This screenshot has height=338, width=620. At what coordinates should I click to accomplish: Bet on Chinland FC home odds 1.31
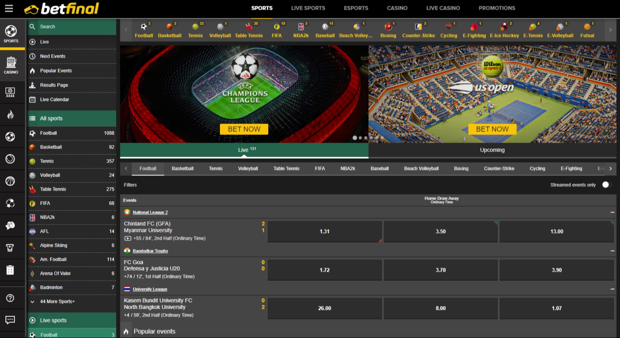point(325,232)
